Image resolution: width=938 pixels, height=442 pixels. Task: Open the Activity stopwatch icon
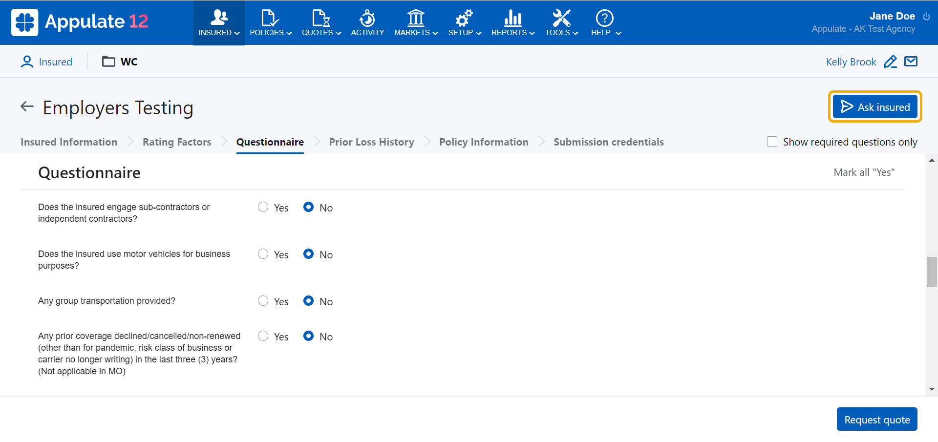(x=367, y=19)
